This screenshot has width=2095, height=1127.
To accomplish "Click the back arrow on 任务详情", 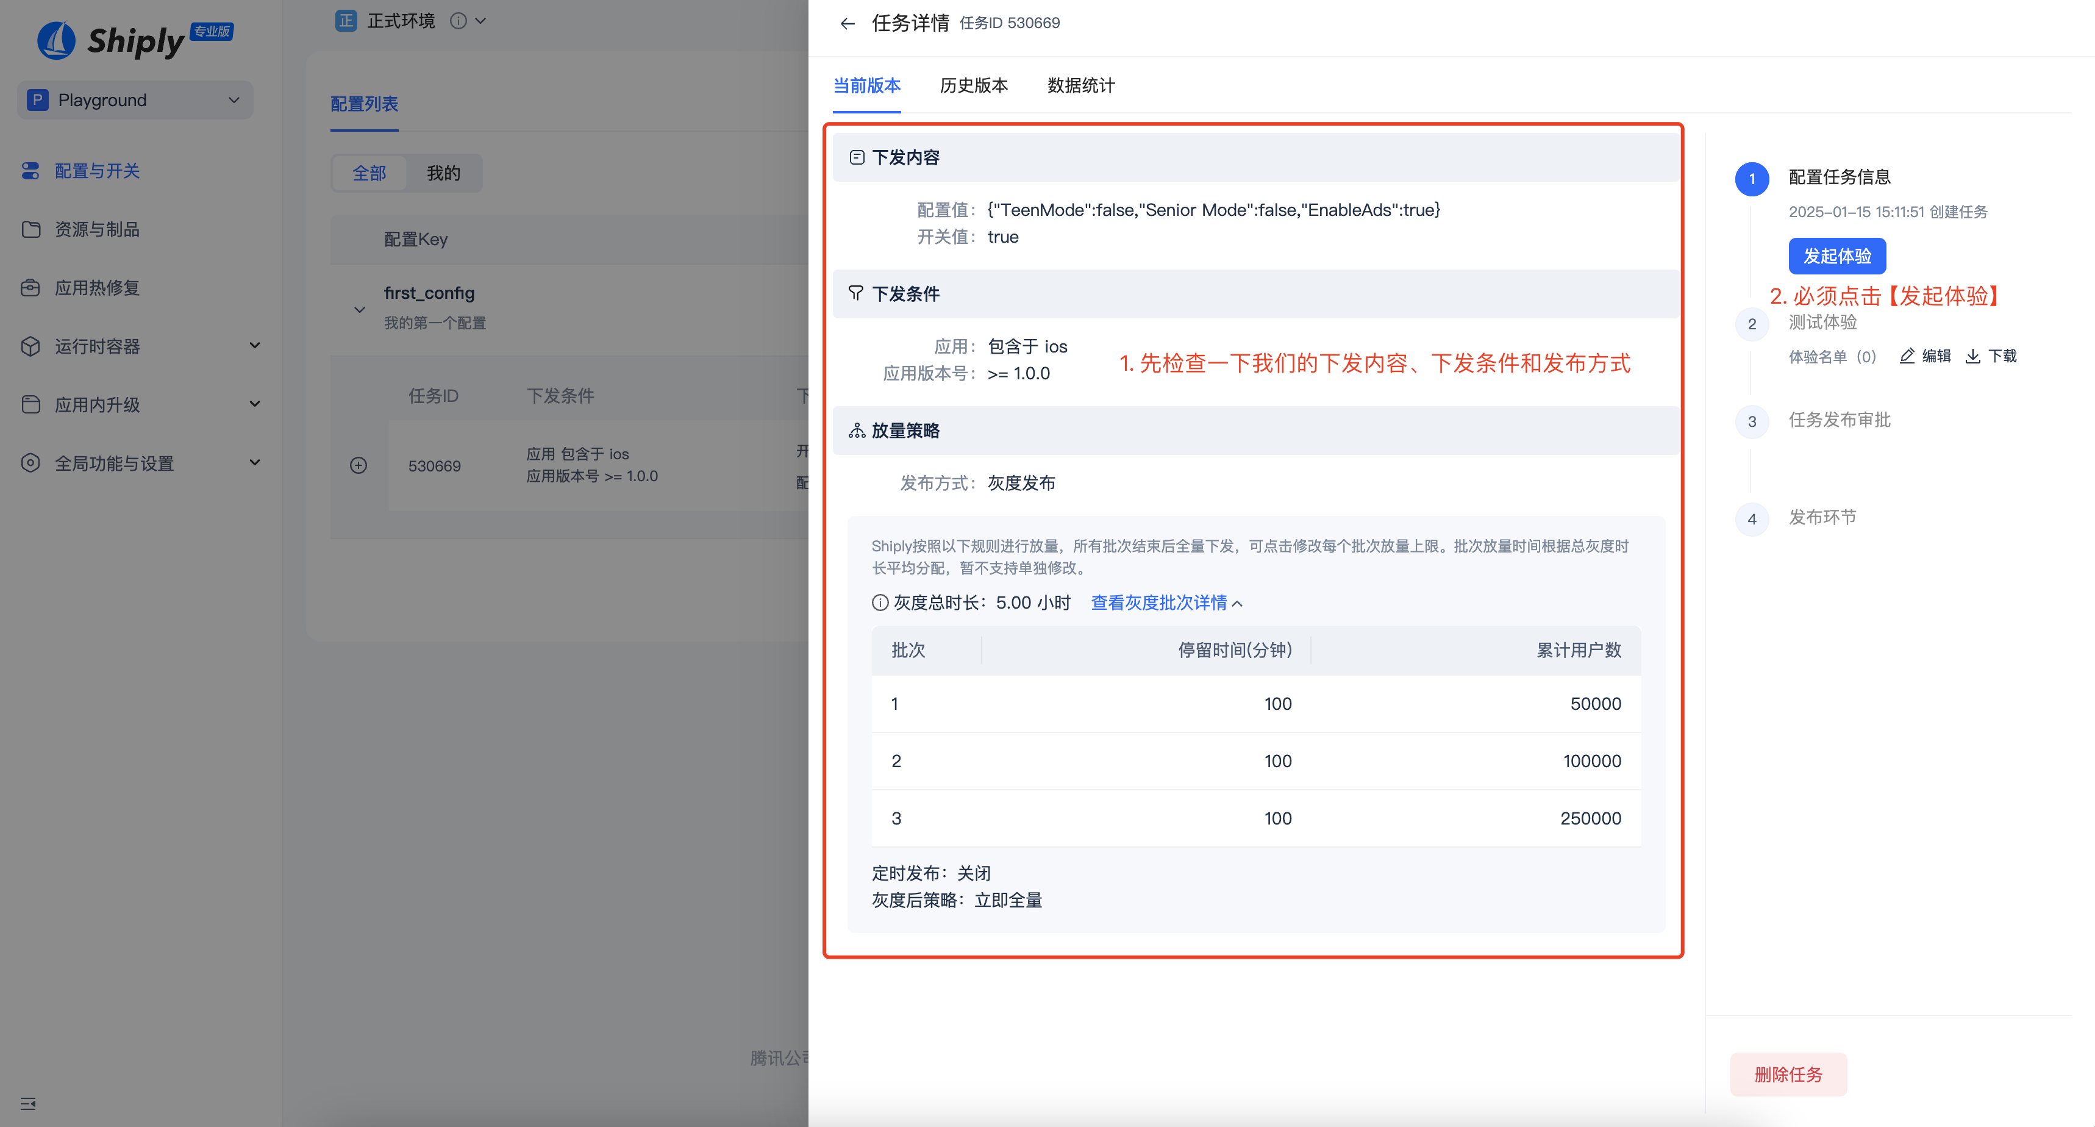I will click(847, 23).
